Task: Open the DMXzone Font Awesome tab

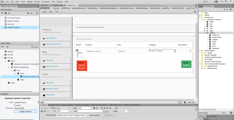Action: click(99, 105)
